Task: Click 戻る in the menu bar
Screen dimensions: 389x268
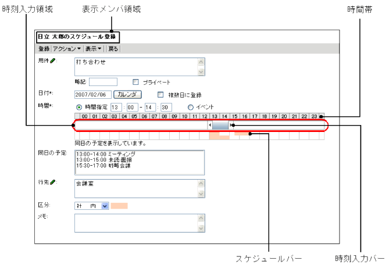Action: point(113,49)
